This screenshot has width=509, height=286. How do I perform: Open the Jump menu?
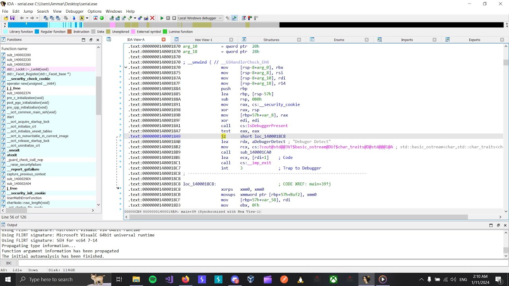tap(28, 11)
